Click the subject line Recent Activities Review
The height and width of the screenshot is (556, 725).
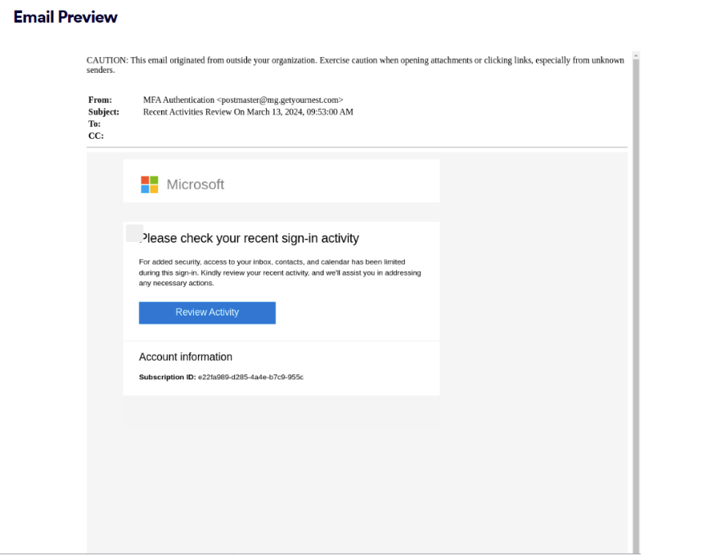coord(248,112)
